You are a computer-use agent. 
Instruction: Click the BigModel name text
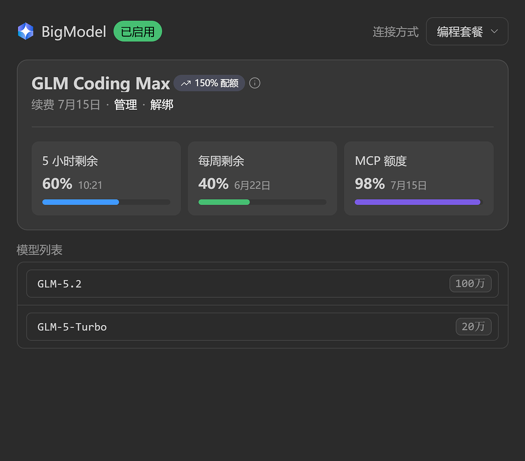click(74, 32)
